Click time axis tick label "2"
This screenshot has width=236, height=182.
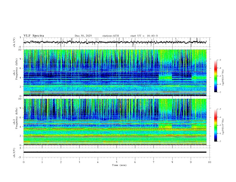click(x=61, y=162)
